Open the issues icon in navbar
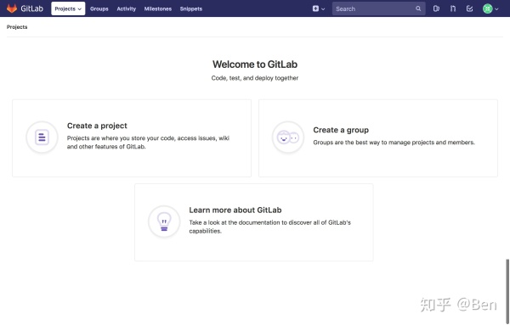The image size is (510, 325). (x=436, y=8)
